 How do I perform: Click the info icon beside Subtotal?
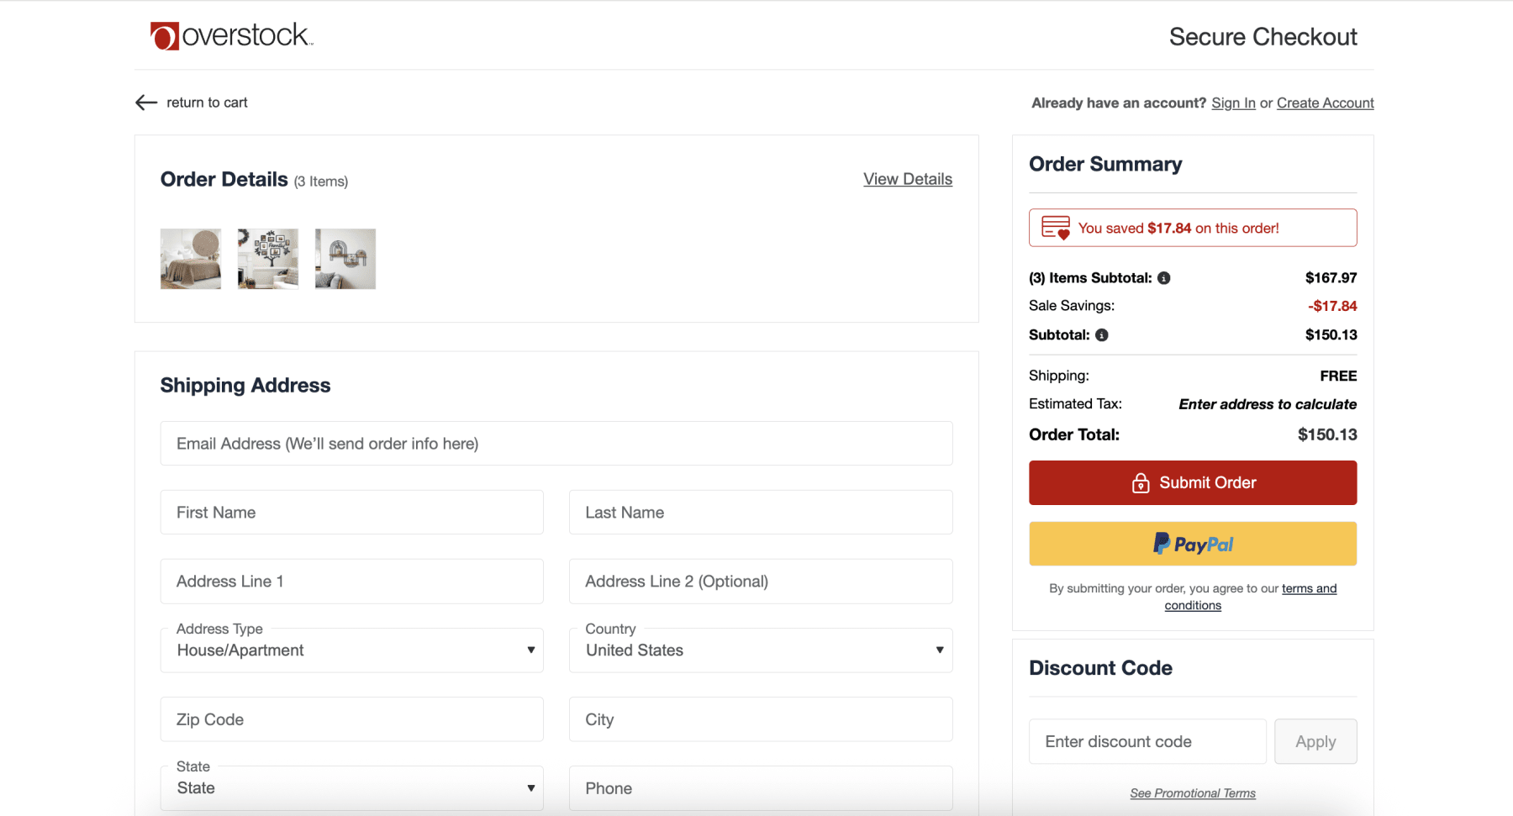pyautogui.click(x=1102, y=334)
